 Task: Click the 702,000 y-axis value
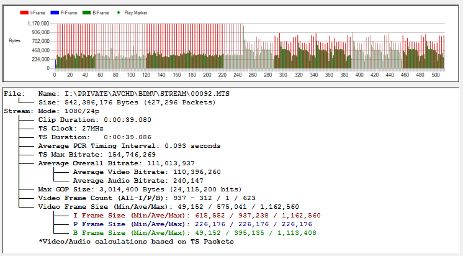[x=41, y=41]
